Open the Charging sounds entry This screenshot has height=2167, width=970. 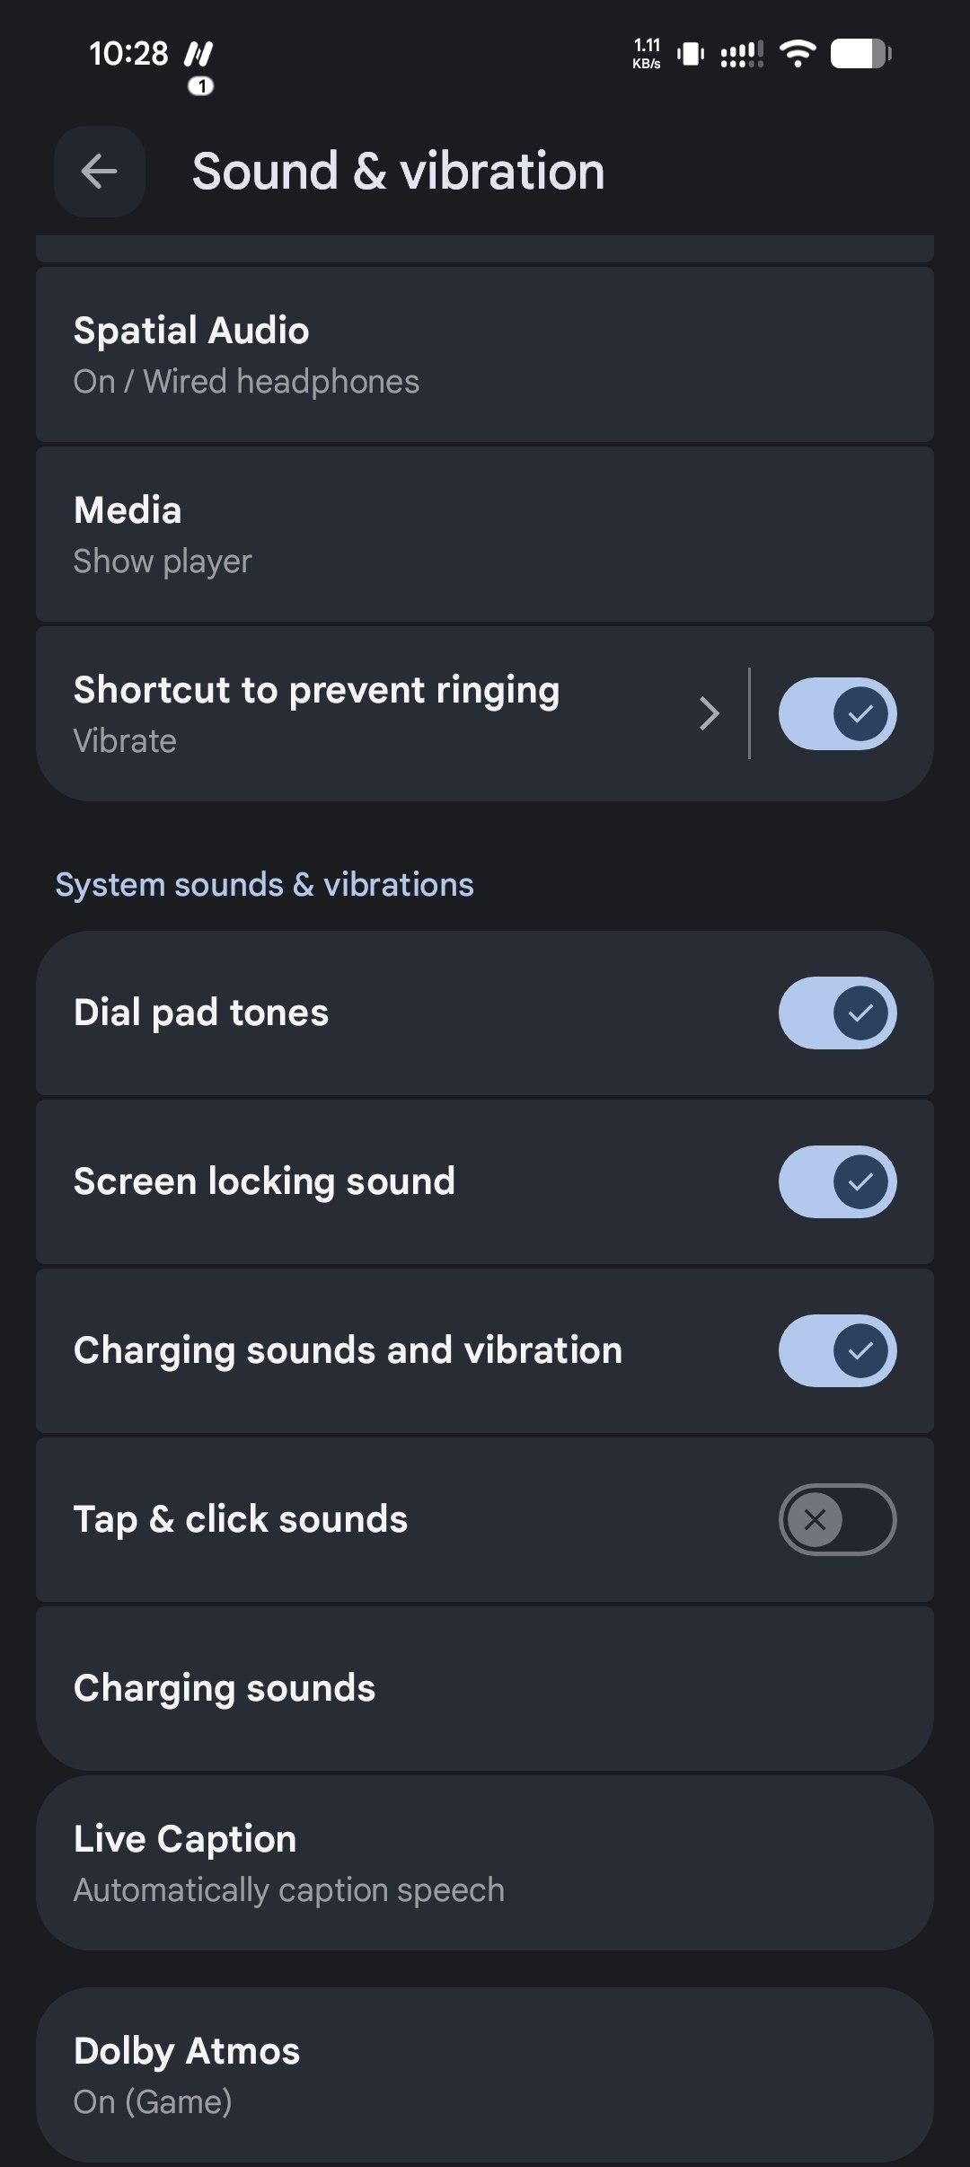click(485, 1689)
